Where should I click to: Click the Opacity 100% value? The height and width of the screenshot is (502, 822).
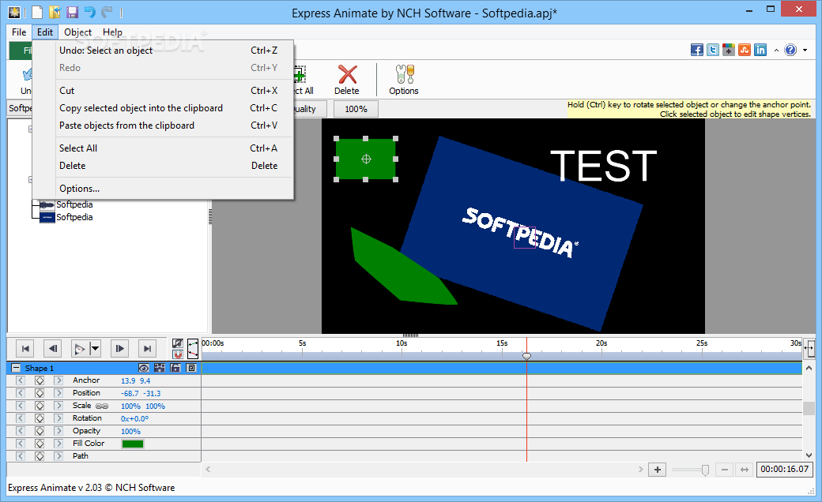(130, 431)
